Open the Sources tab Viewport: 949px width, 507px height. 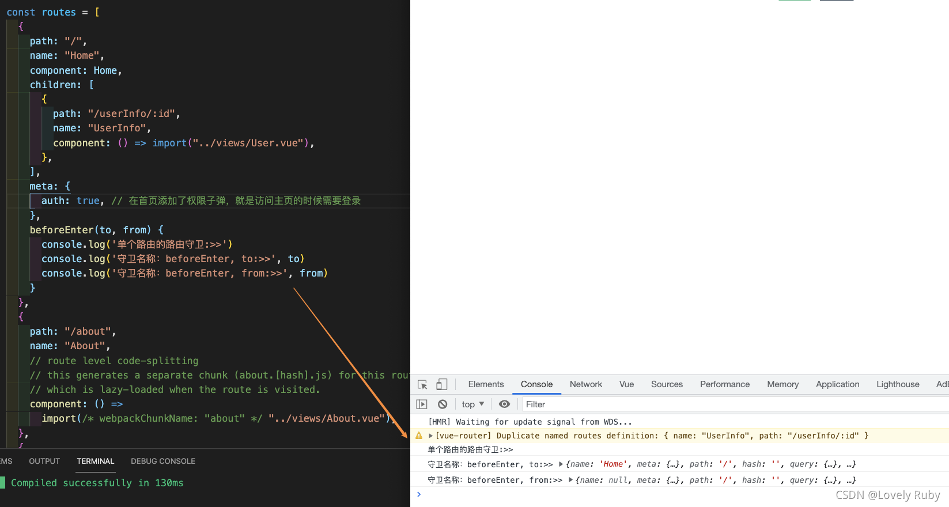[667, 384]
